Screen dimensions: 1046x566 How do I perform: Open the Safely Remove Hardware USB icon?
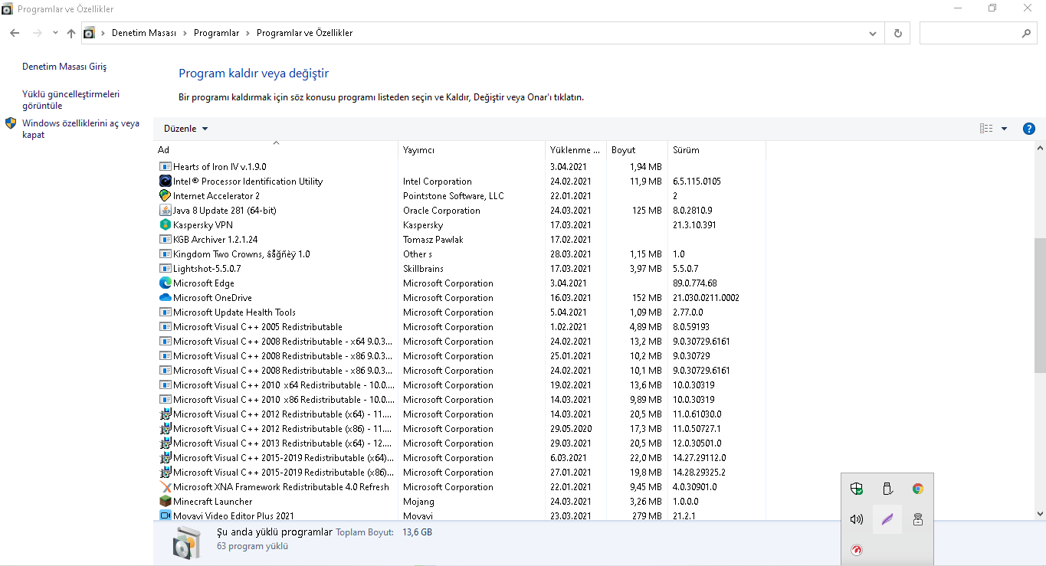click(887, 489)
